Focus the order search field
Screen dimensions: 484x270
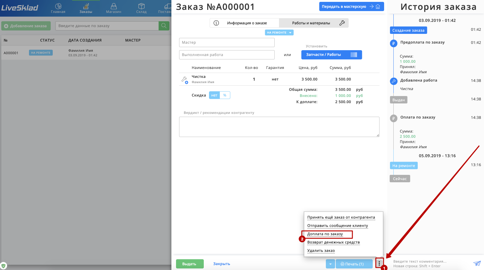(107, 26)
